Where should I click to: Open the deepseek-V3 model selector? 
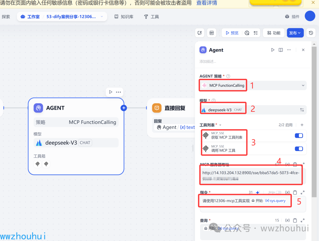click(x=248, y=110)
